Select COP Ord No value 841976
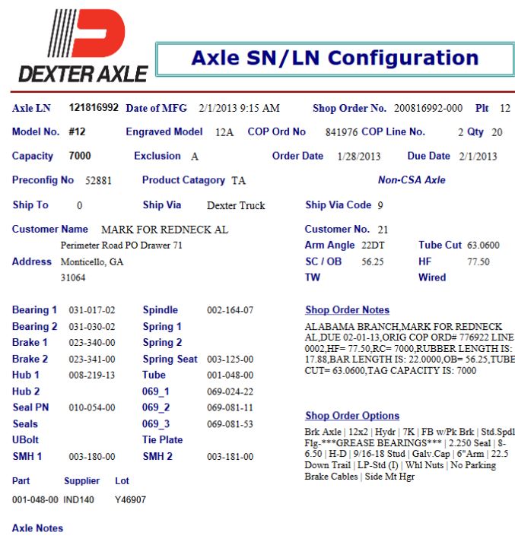Viewport: 515px width, 545px height. click(342, 132)
